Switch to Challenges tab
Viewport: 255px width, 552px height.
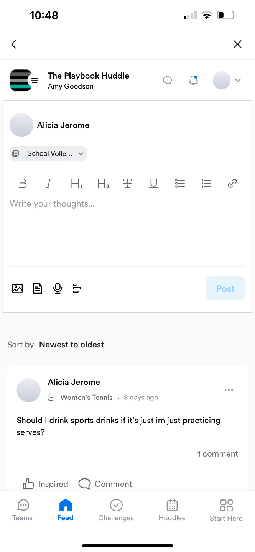coord(116,510)
